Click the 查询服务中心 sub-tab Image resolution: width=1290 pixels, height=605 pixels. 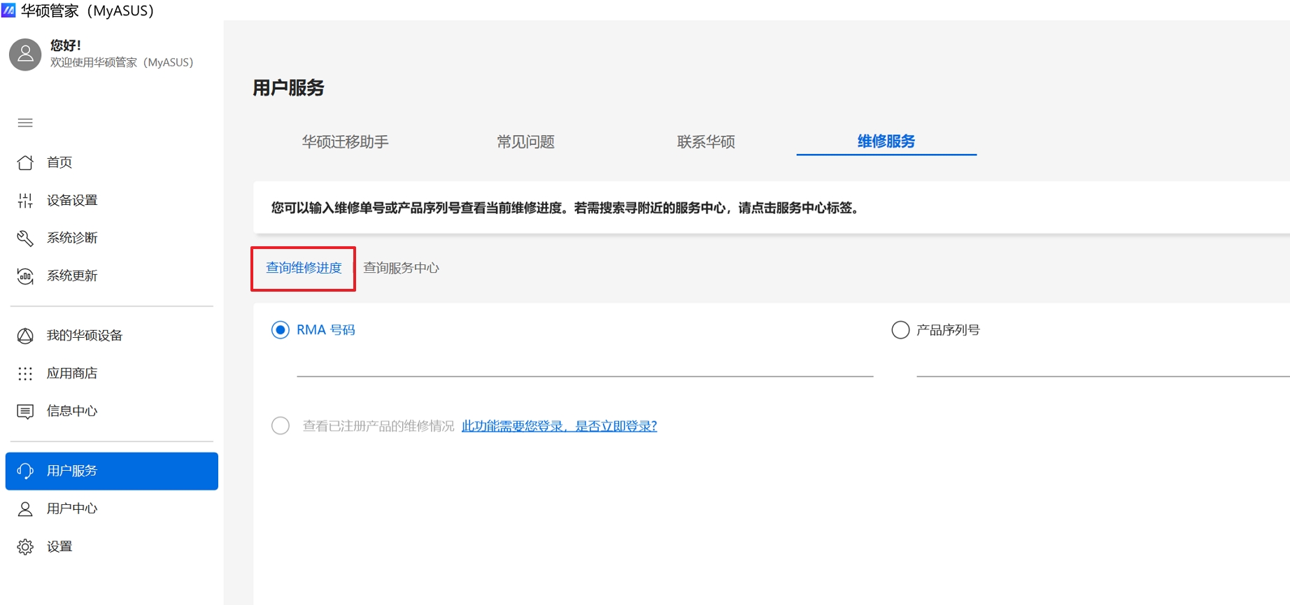401,268
